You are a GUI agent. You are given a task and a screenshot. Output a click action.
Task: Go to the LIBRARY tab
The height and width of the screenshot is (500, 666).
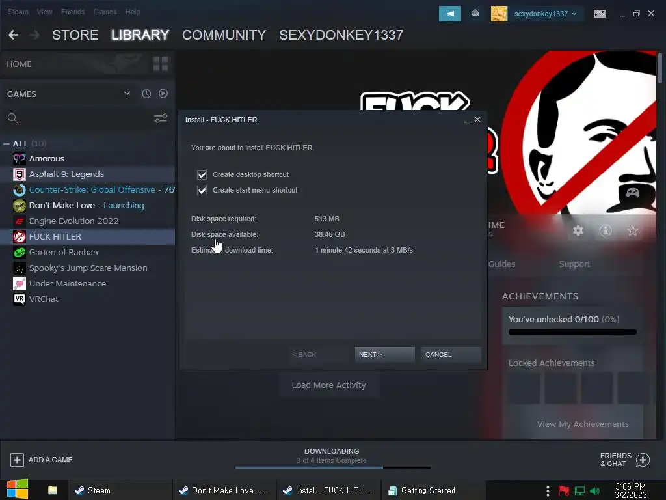pyautogui.click(x=140, y=35)
